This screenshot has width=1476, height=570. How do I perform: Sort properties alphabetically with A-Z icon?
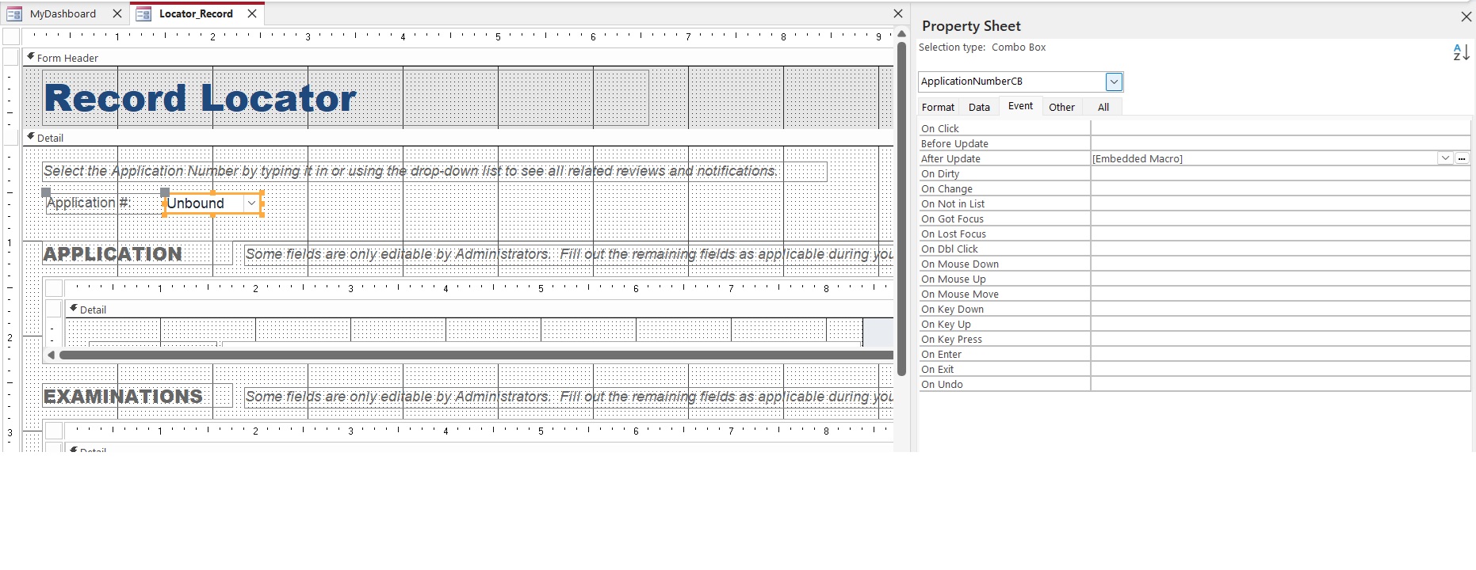tap(1461, 53)
